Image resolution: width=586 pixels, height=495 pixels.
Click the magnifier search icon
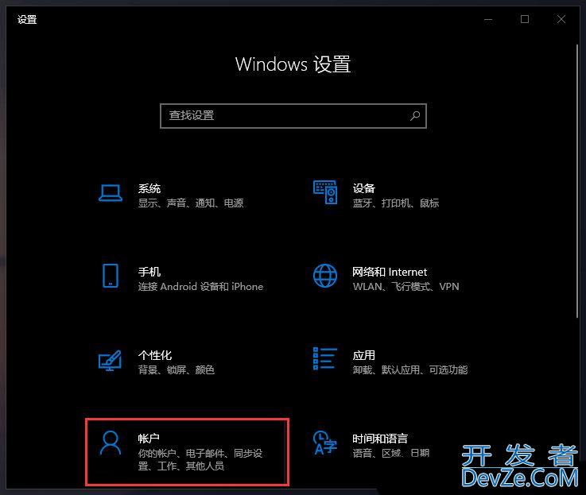tap(415, 116)
